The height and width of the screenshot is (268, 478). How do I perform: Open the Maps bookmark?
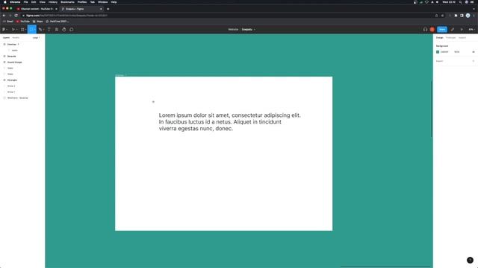click(38, 22)
